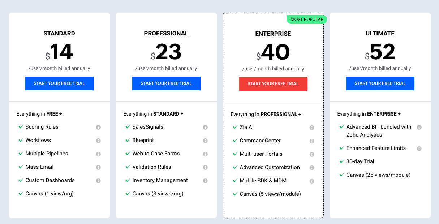Open the Advanced BI info icon
The height and width of the screenshot is (224, 439).
[419, 128]
